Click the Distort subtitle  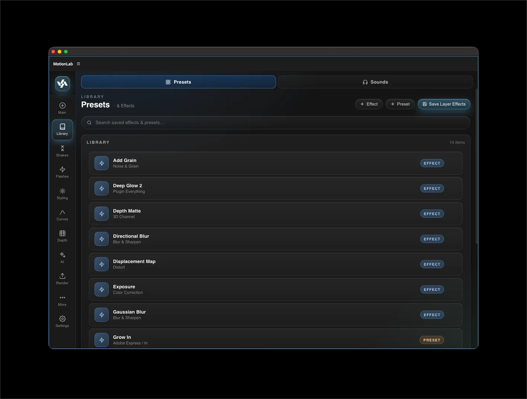click(x=119, y=267)
